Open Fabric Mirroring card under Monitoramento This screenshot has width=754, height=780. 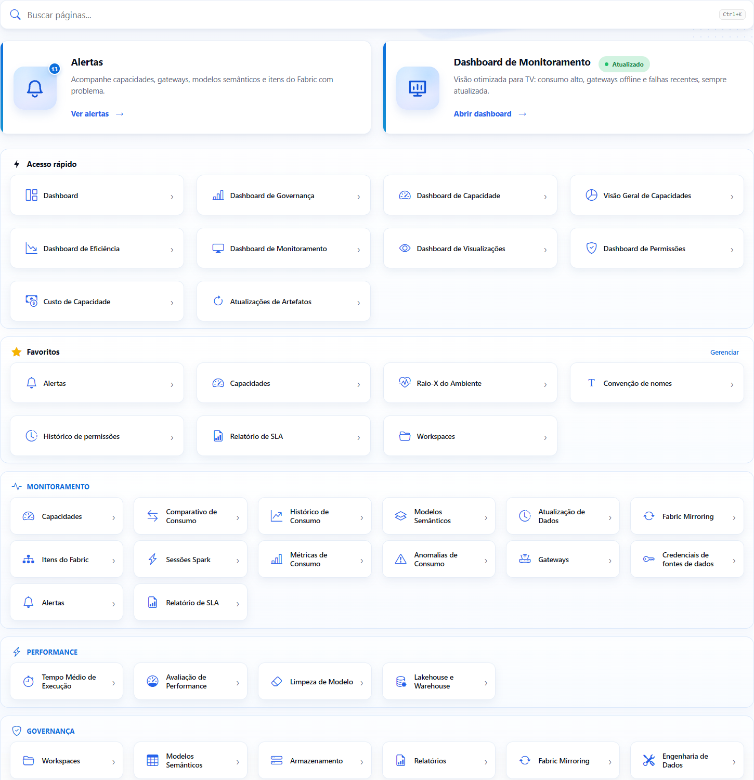(x=687, y=516)
